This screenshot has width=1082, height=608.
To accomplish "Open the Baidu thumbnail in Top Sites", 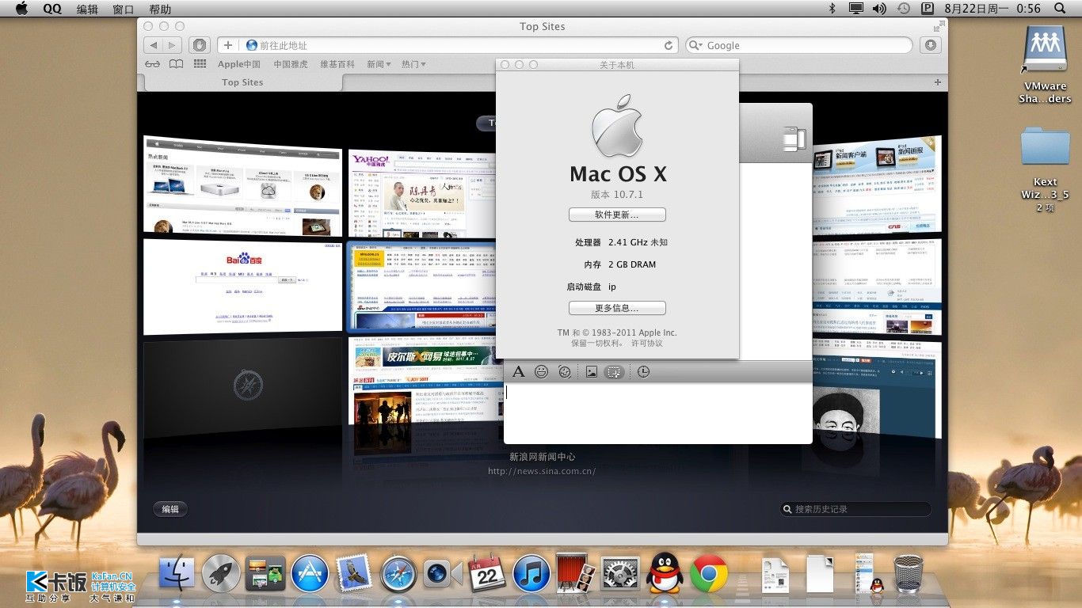I will pyautogui.click(x=242, y=287).
